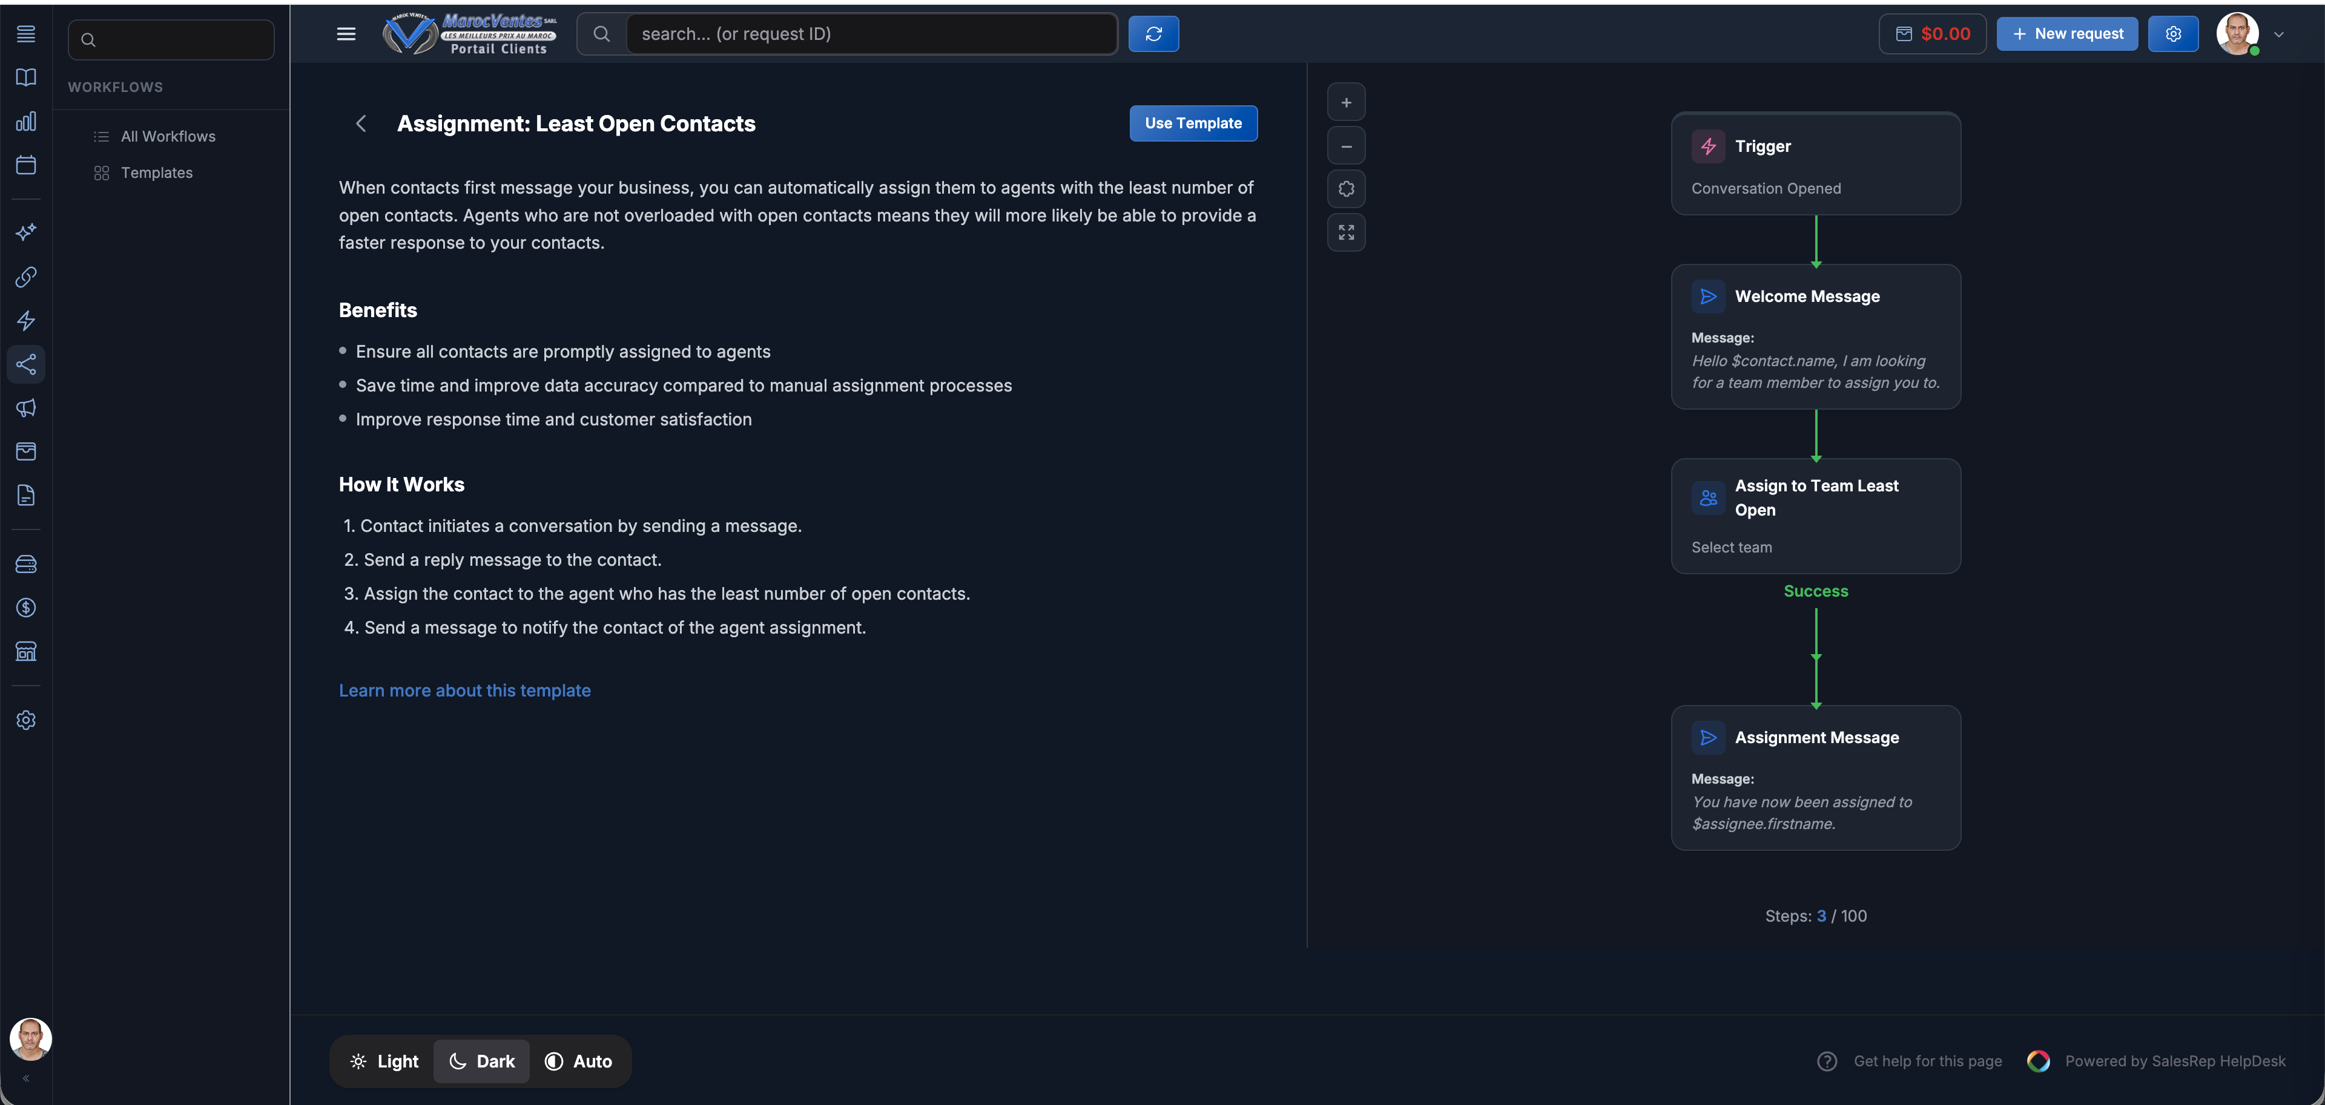Image resolution: width=2325 pixels, height=1105 pixels.
Task: Click the refresh icon beside the search bar
Action: click(1153, 33)
